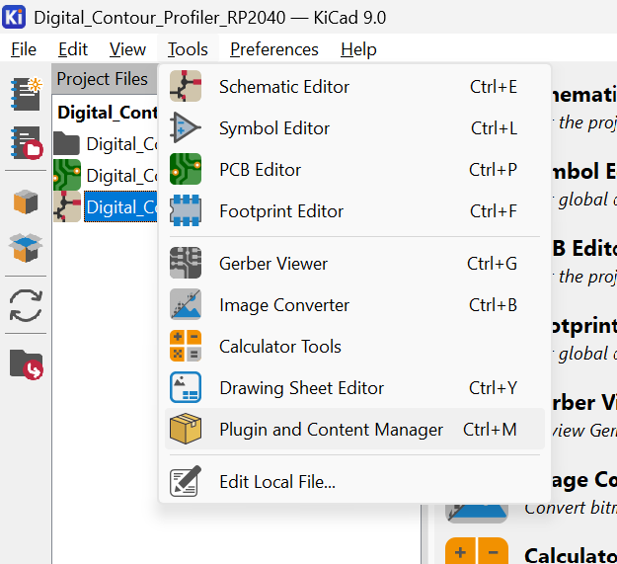Click the Symbol Editor op-amp icon

(186, 128)
